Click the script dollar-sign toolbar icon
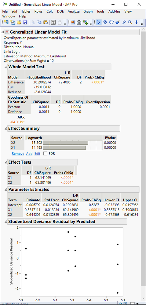 pos(53,23)
